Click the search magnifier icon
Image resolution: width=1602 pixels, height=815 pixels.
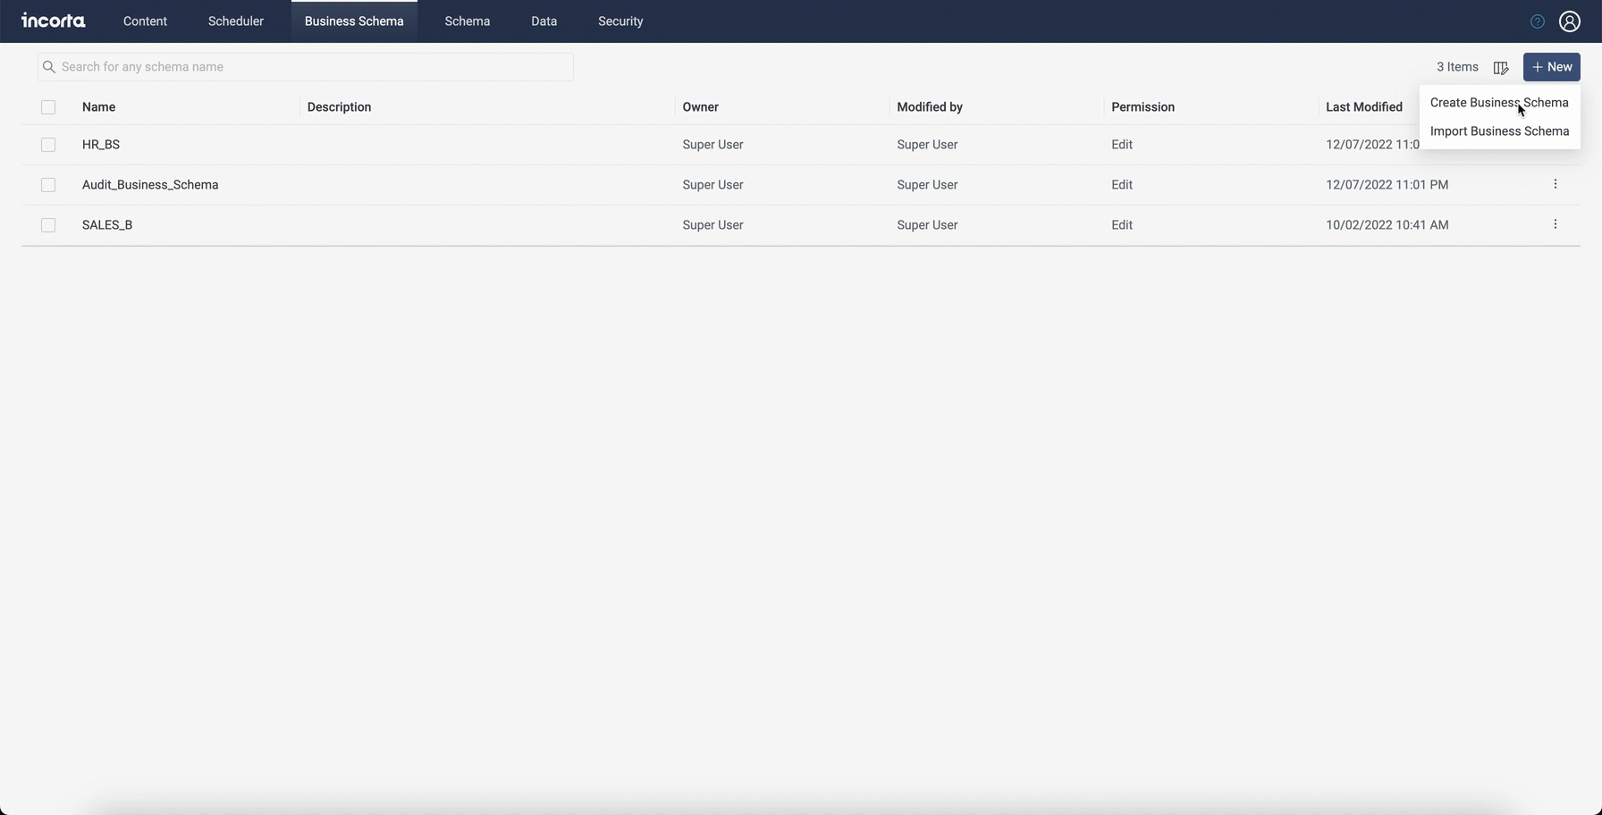(49, 67)
